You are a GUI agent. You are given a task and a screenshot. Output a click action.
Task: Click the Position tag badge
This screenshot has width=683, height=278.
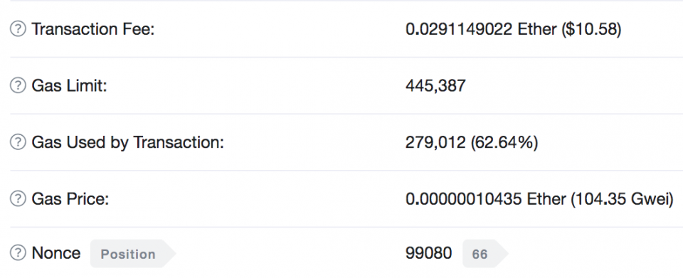point(132,254)
